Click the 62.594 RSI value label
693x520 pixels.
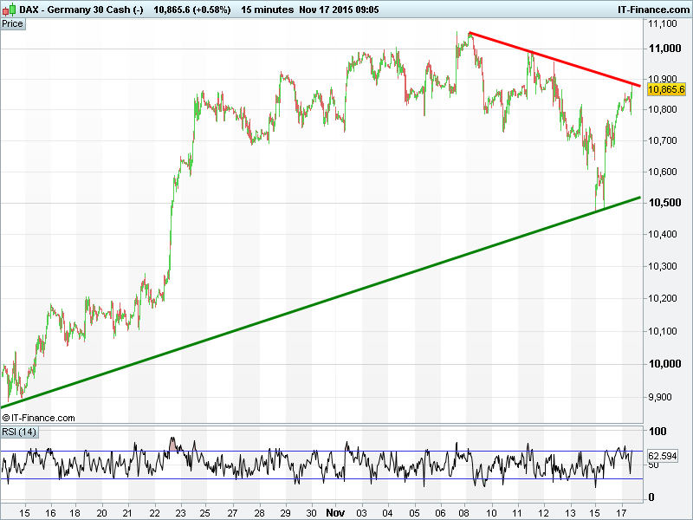663,455
